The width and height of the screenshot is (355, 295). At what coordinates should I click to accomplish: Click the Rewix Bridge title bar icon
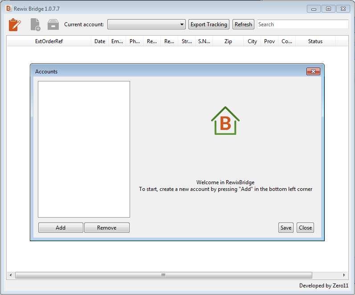(x=8, y=8)
